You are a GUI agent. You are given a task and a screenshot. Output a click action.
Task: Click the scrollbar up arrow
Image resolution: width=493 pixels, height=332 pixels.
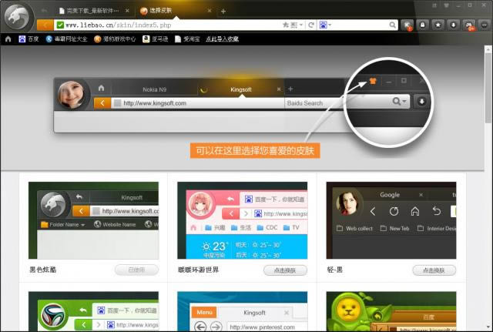pyautogui.click(x=488, y=49)
